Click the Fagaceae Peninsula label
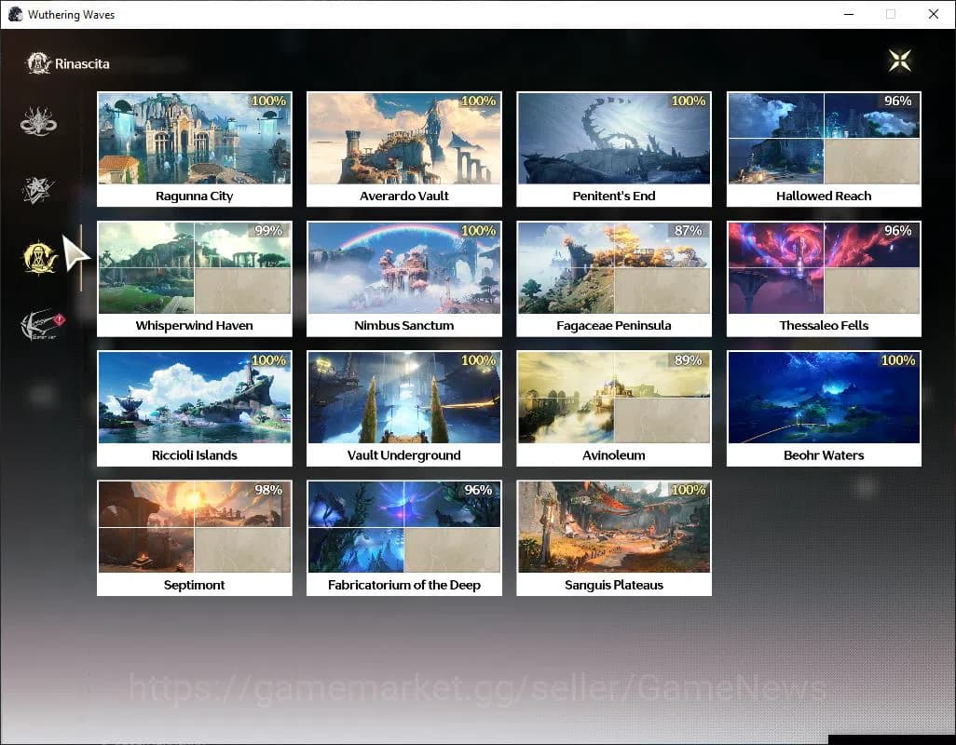Image resolution: width=956 pixels, height=745 pixels. point(614,326)
